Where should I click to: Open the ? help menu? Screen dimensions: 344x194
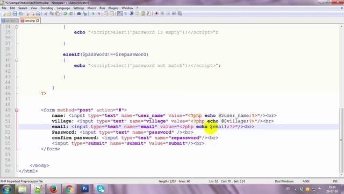137,8
